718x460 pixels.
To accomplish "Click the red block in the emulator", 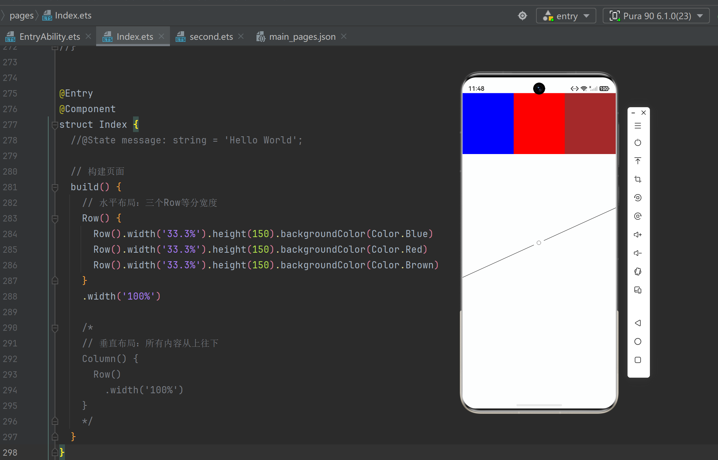I will click(x=539, y=124).
